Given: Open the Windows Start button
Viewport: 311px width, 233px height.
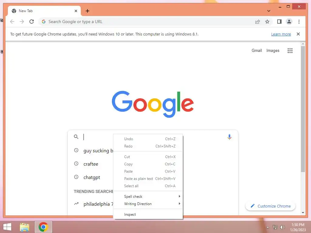Looking at the screenshot, I should pos(7,227).
